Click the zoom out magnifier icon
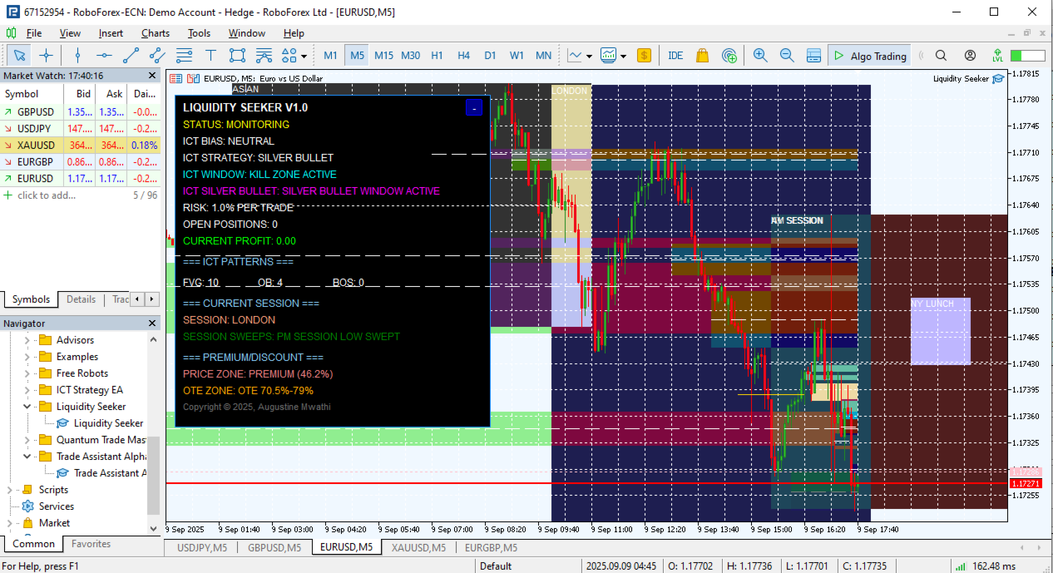Image resolution: width=1053 pixels, height=573 pixels. [787, 56]
